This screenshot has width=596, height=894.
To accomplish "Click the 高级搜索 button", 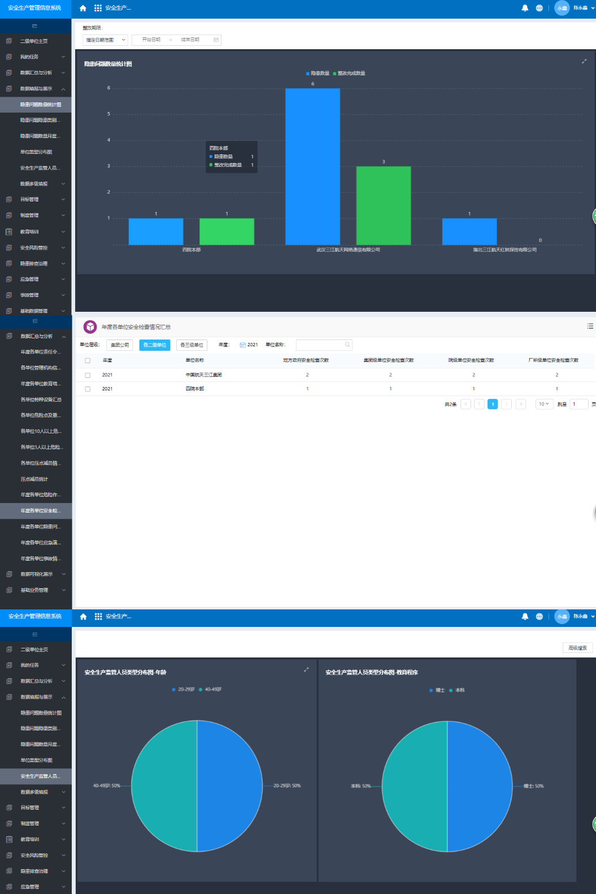I will coord(577,648).
